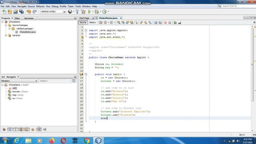This screenshot has height=144, width=256.
Task: Select ChoiceDemo.java in Projects tree
Action: click(28, 32)
